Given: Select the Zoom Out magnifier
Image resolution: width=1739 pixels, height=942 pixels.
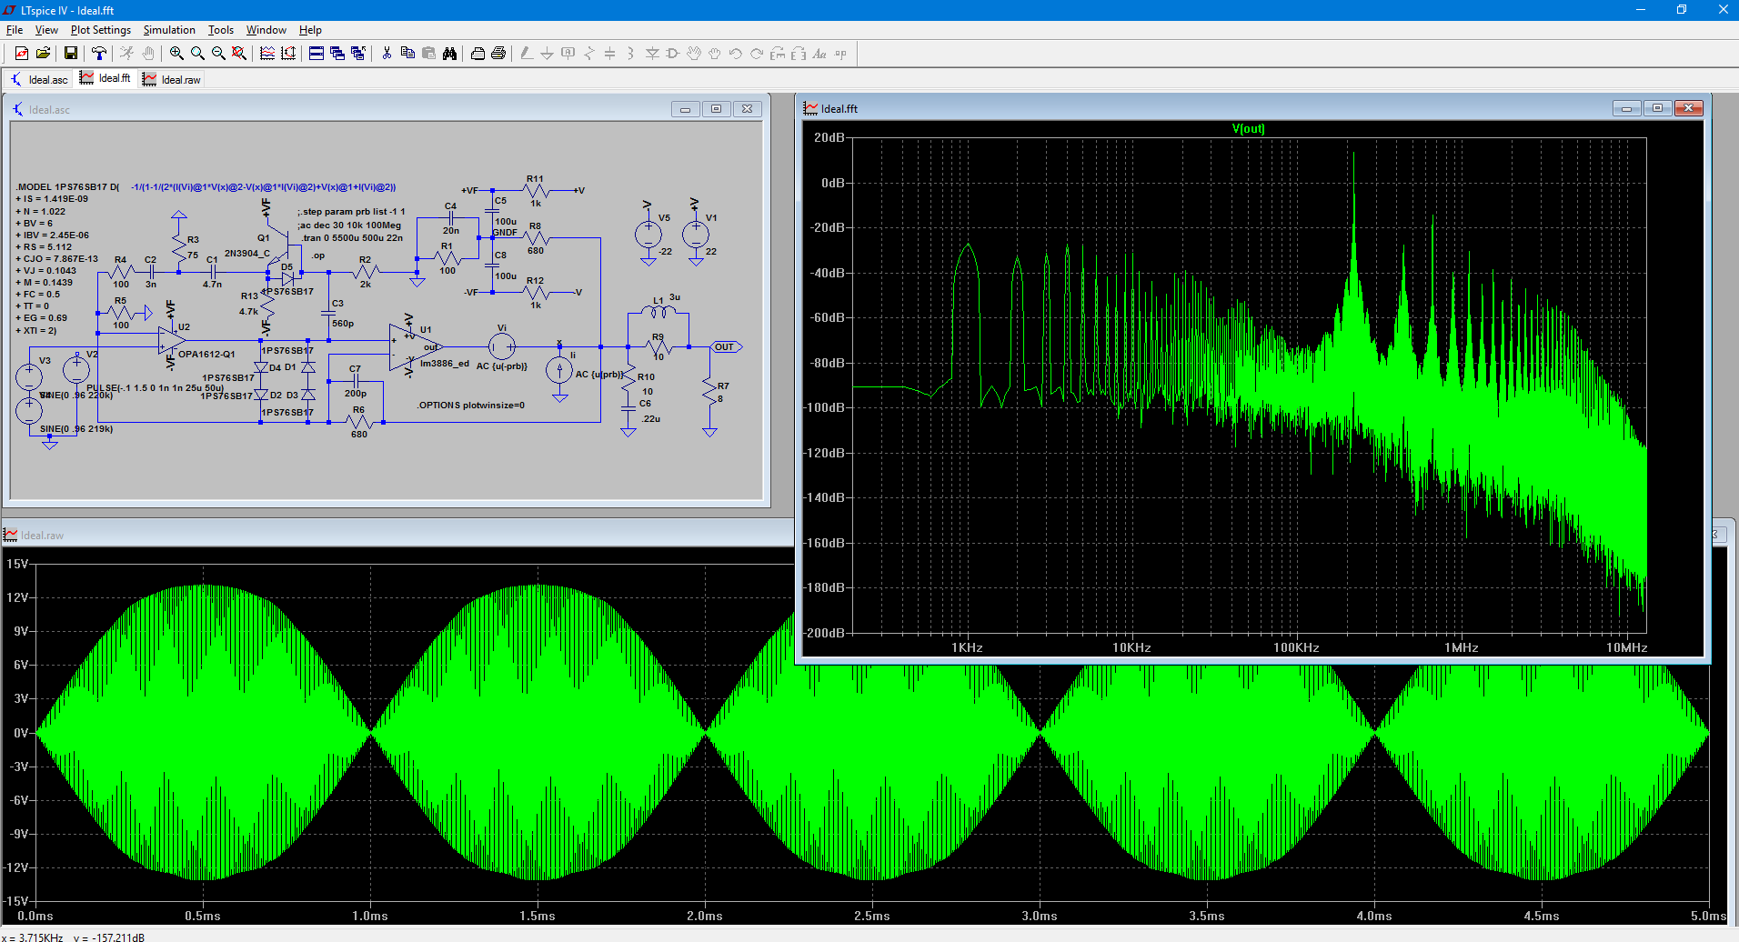Looking at the screenshot, I should click(218, 54).
